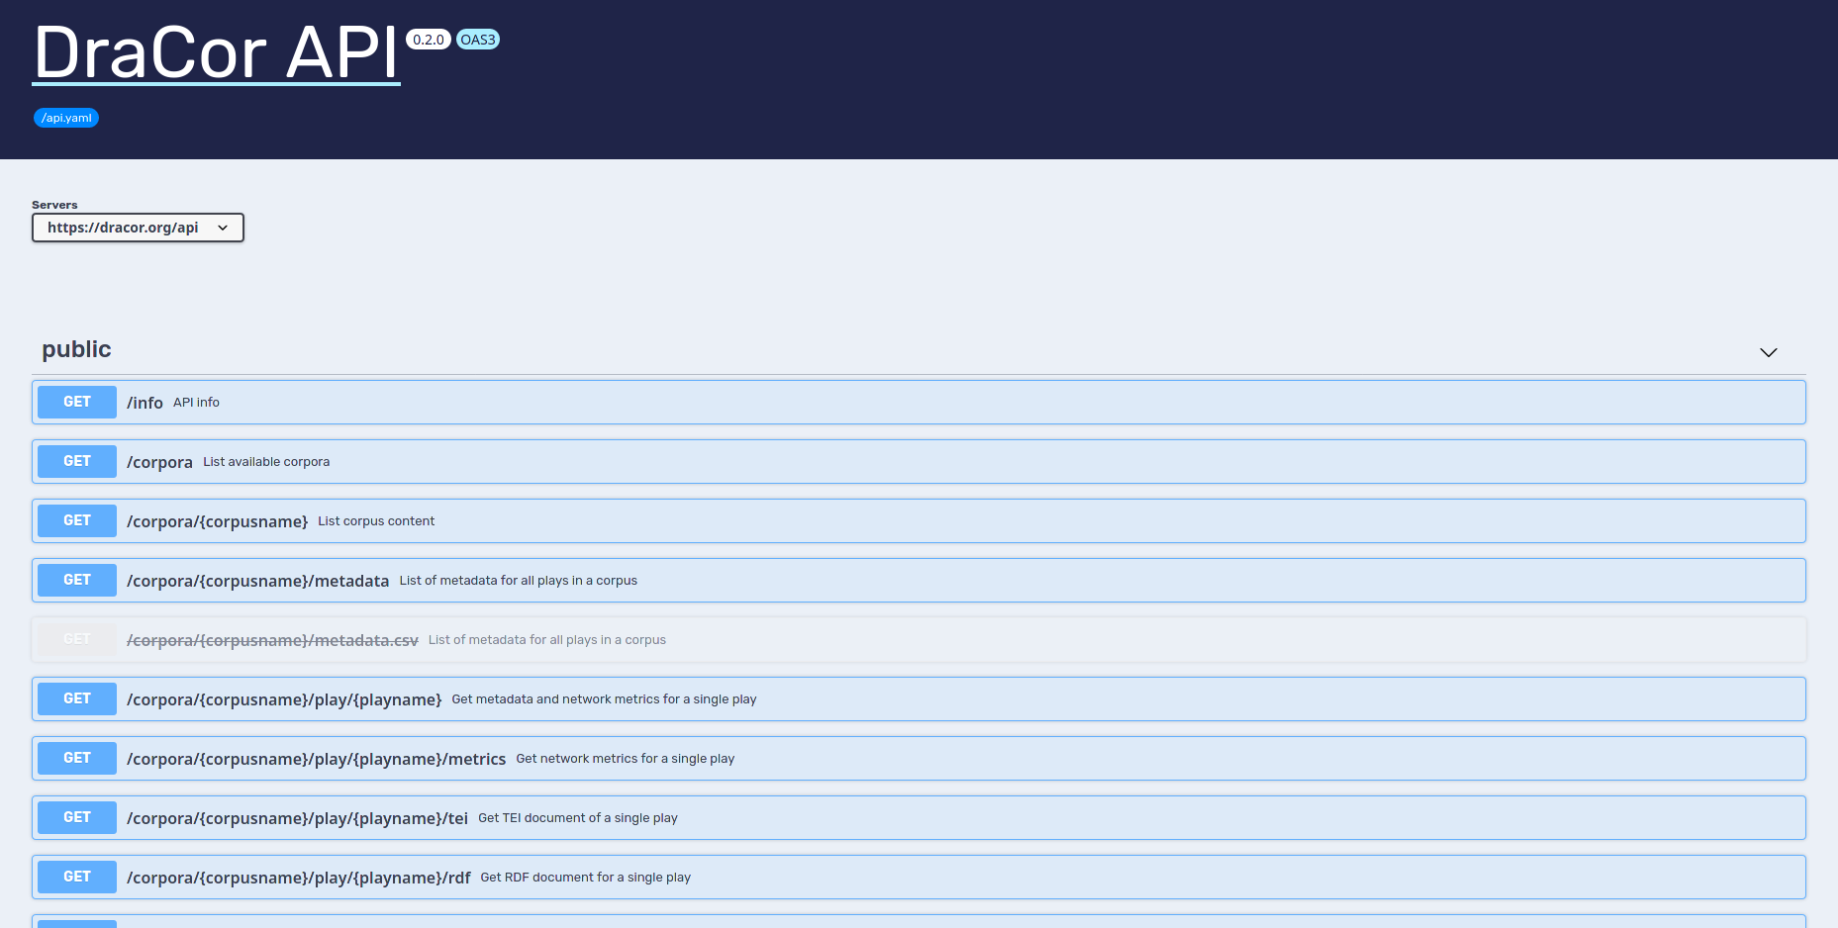Click the DraCor API title link
Viewport: 1838px width, 928px height.
pos(216,52)
